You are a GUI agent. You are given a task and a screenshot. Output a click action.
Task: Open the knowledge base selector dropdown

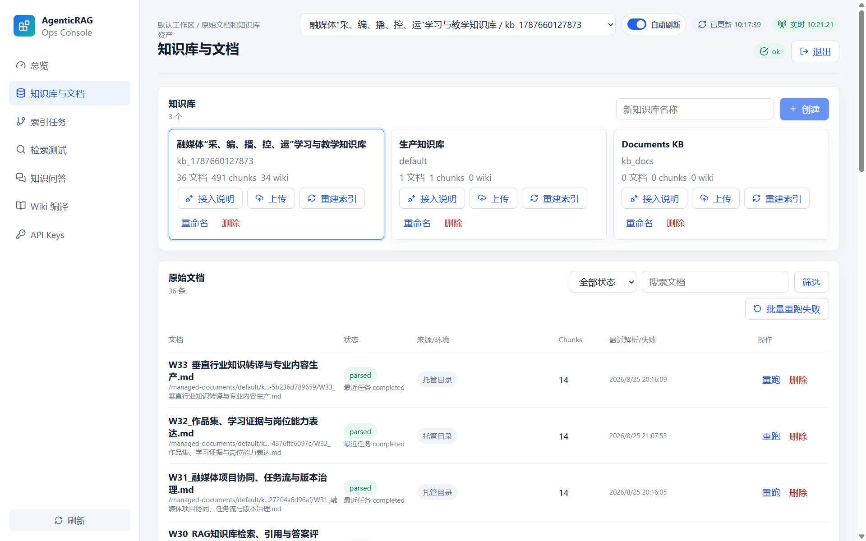[457, 24]
